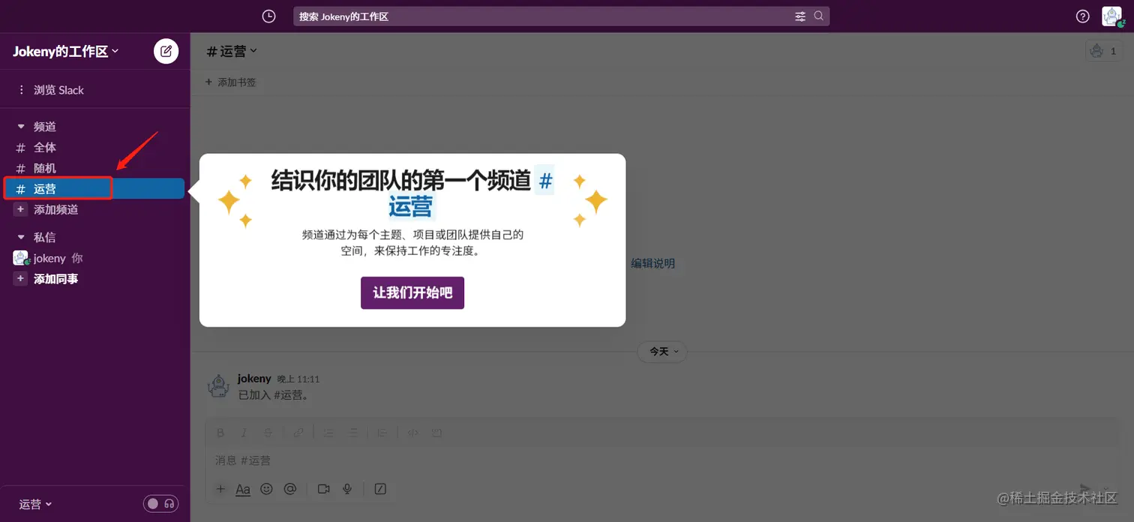Click the plus icon beside 添加频道
The image size is (1134, 522).
pos(21,209)
